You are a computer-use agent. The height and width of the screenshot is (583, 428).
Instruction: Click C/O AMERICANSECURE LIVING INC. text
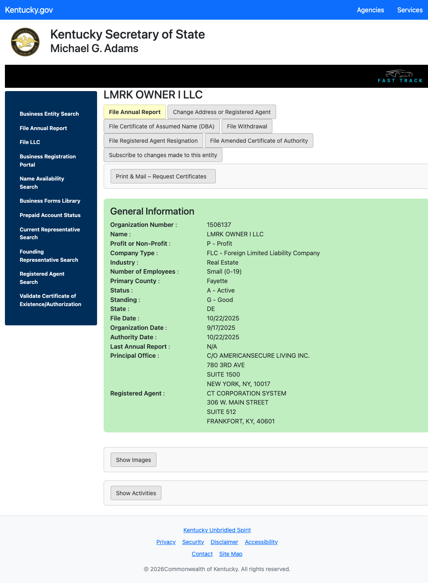[x=258, y=356]
